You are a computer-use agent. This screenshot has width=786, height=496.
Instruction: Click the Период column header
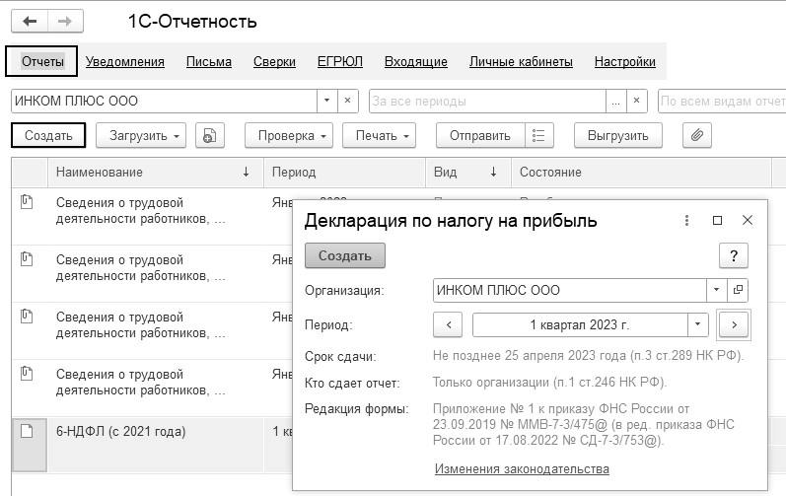click(344, 172)
